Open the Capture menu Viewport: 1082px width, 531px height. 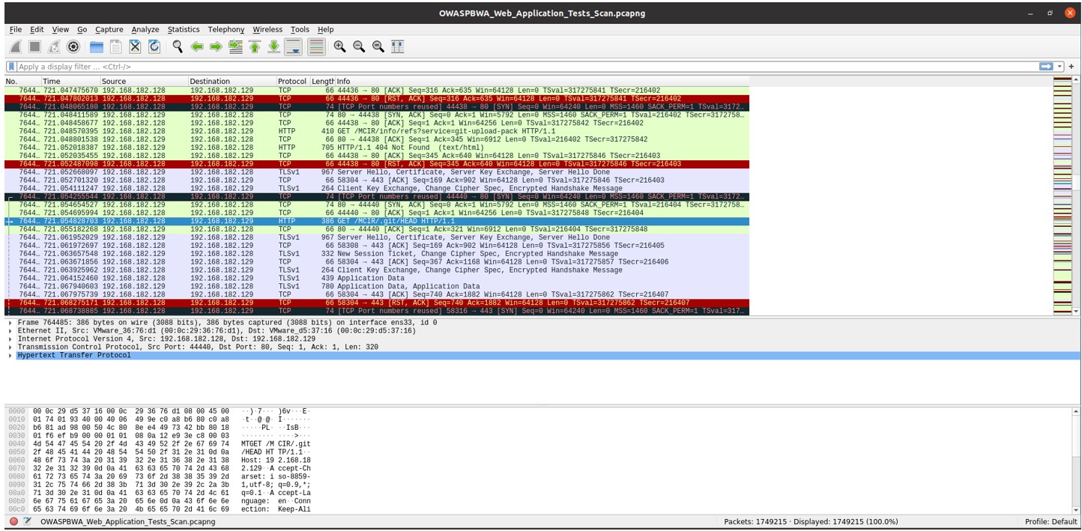click(x=109, y=29)
